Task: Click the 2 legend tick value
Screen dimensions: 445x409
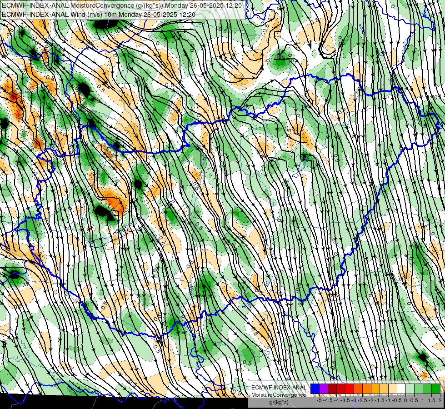Action: 440,400
